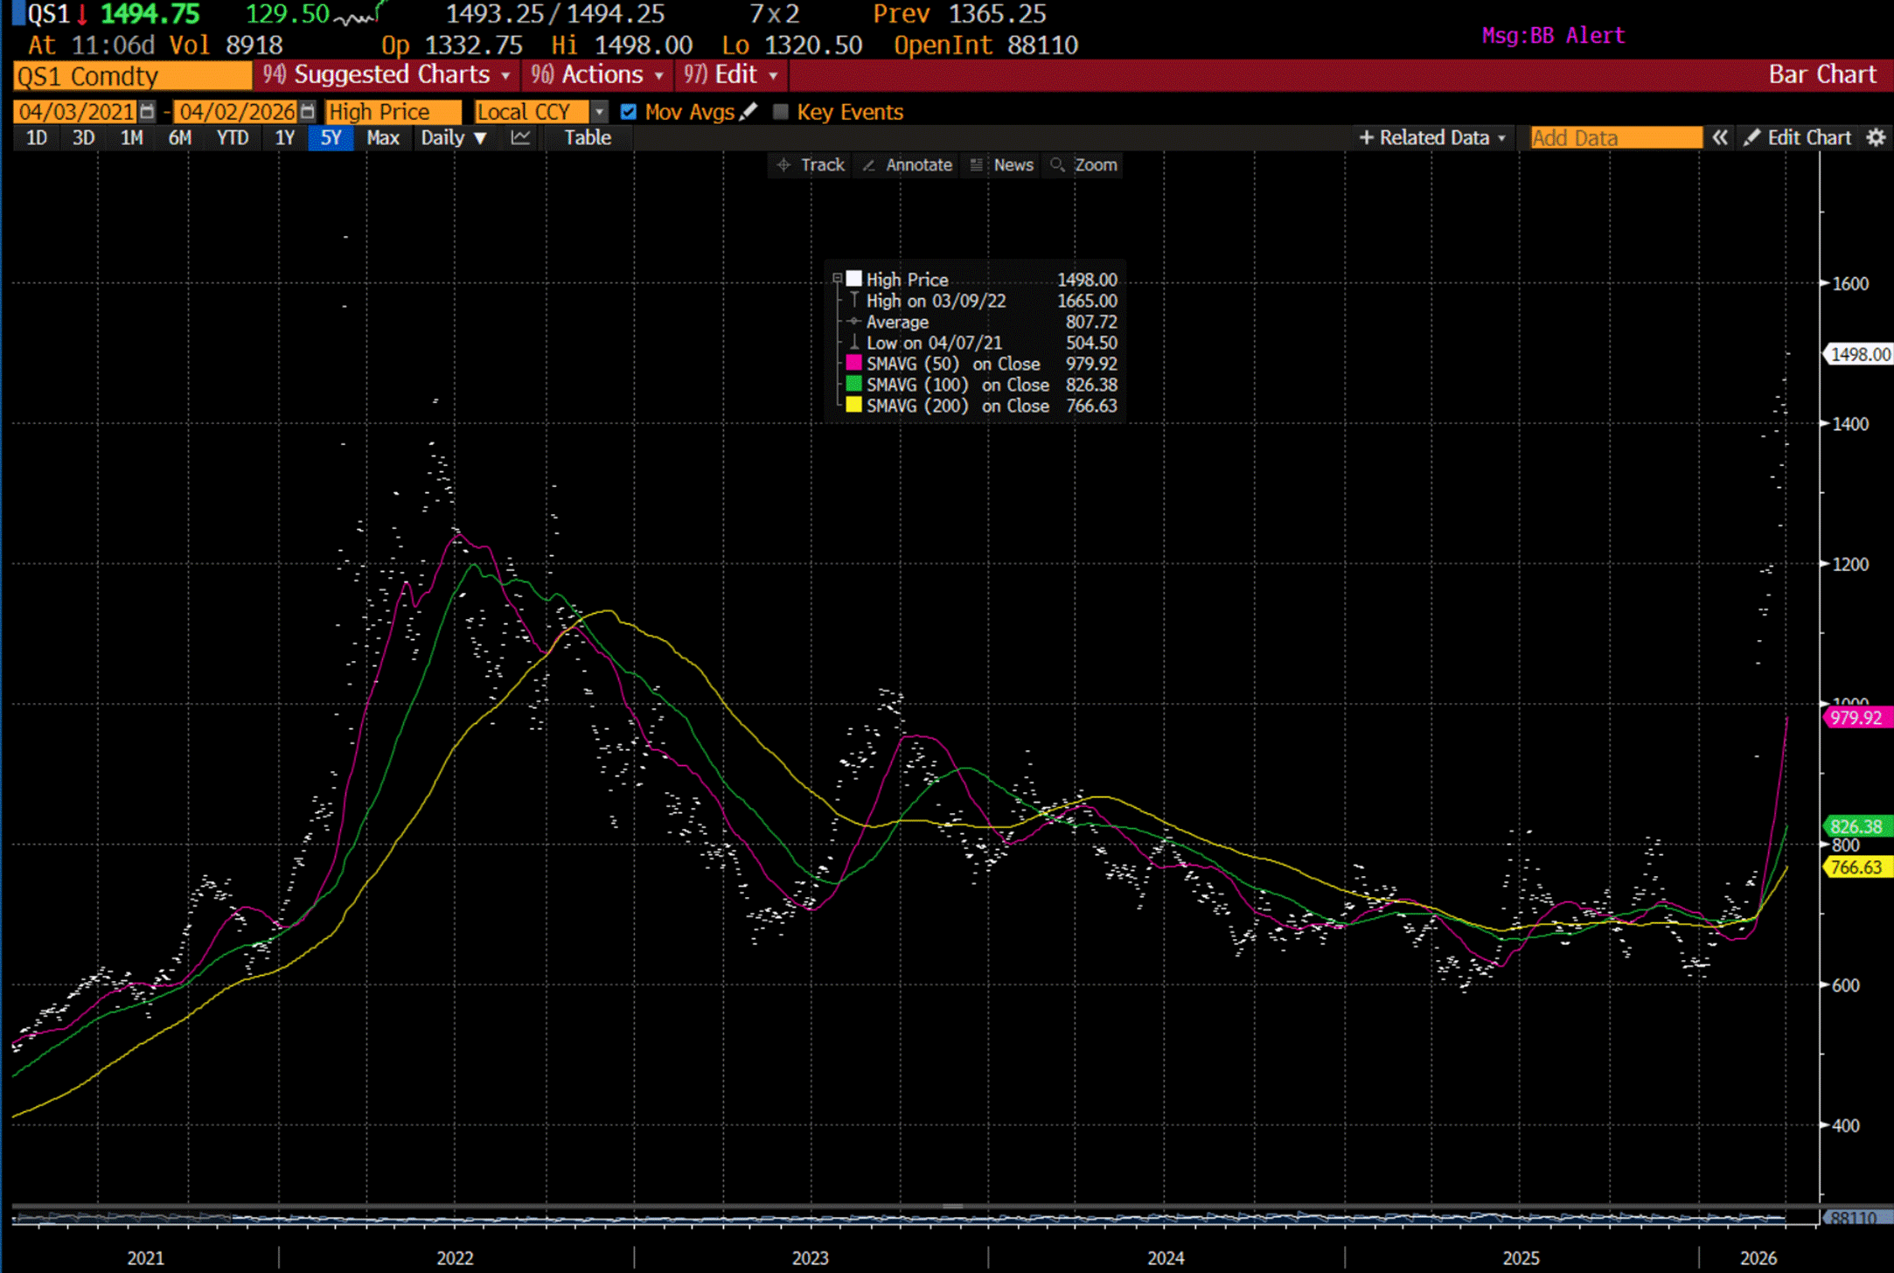Activate the Track crosshair tool
The width and height of the screenshot is (1894, 1273).
pos(811,165)
